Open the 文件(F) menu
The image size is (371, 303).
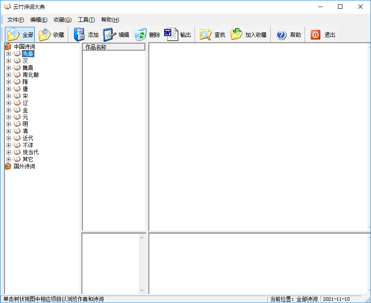coord(15,20)
